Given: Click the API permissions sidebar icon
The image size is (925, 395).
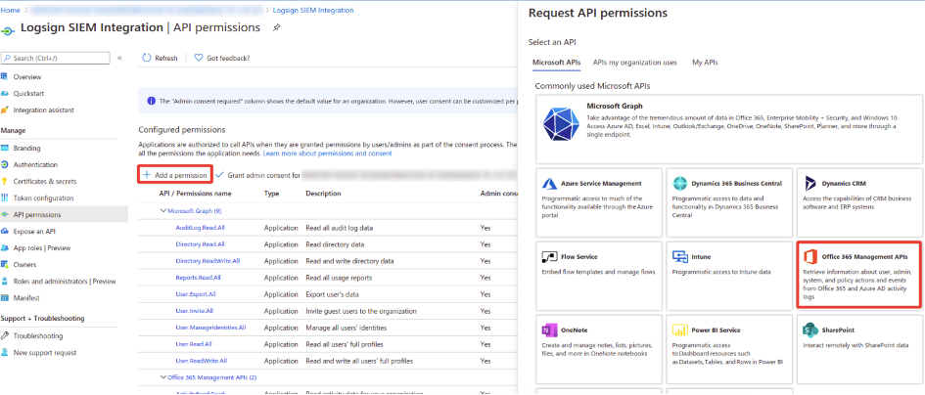Looking at the screenshot, I should pos(5,214).
